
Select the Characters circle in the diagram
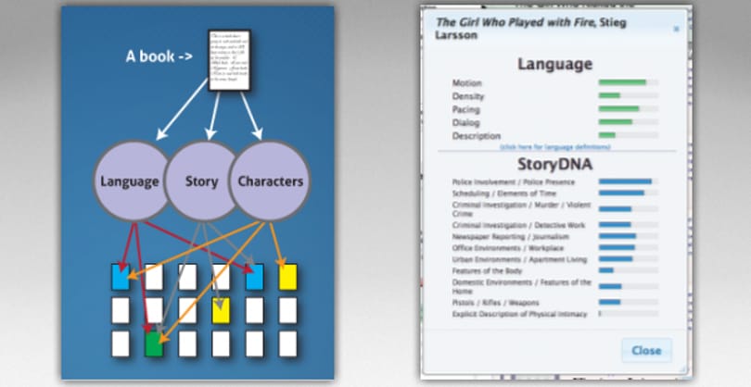click(x=270, y=181)
